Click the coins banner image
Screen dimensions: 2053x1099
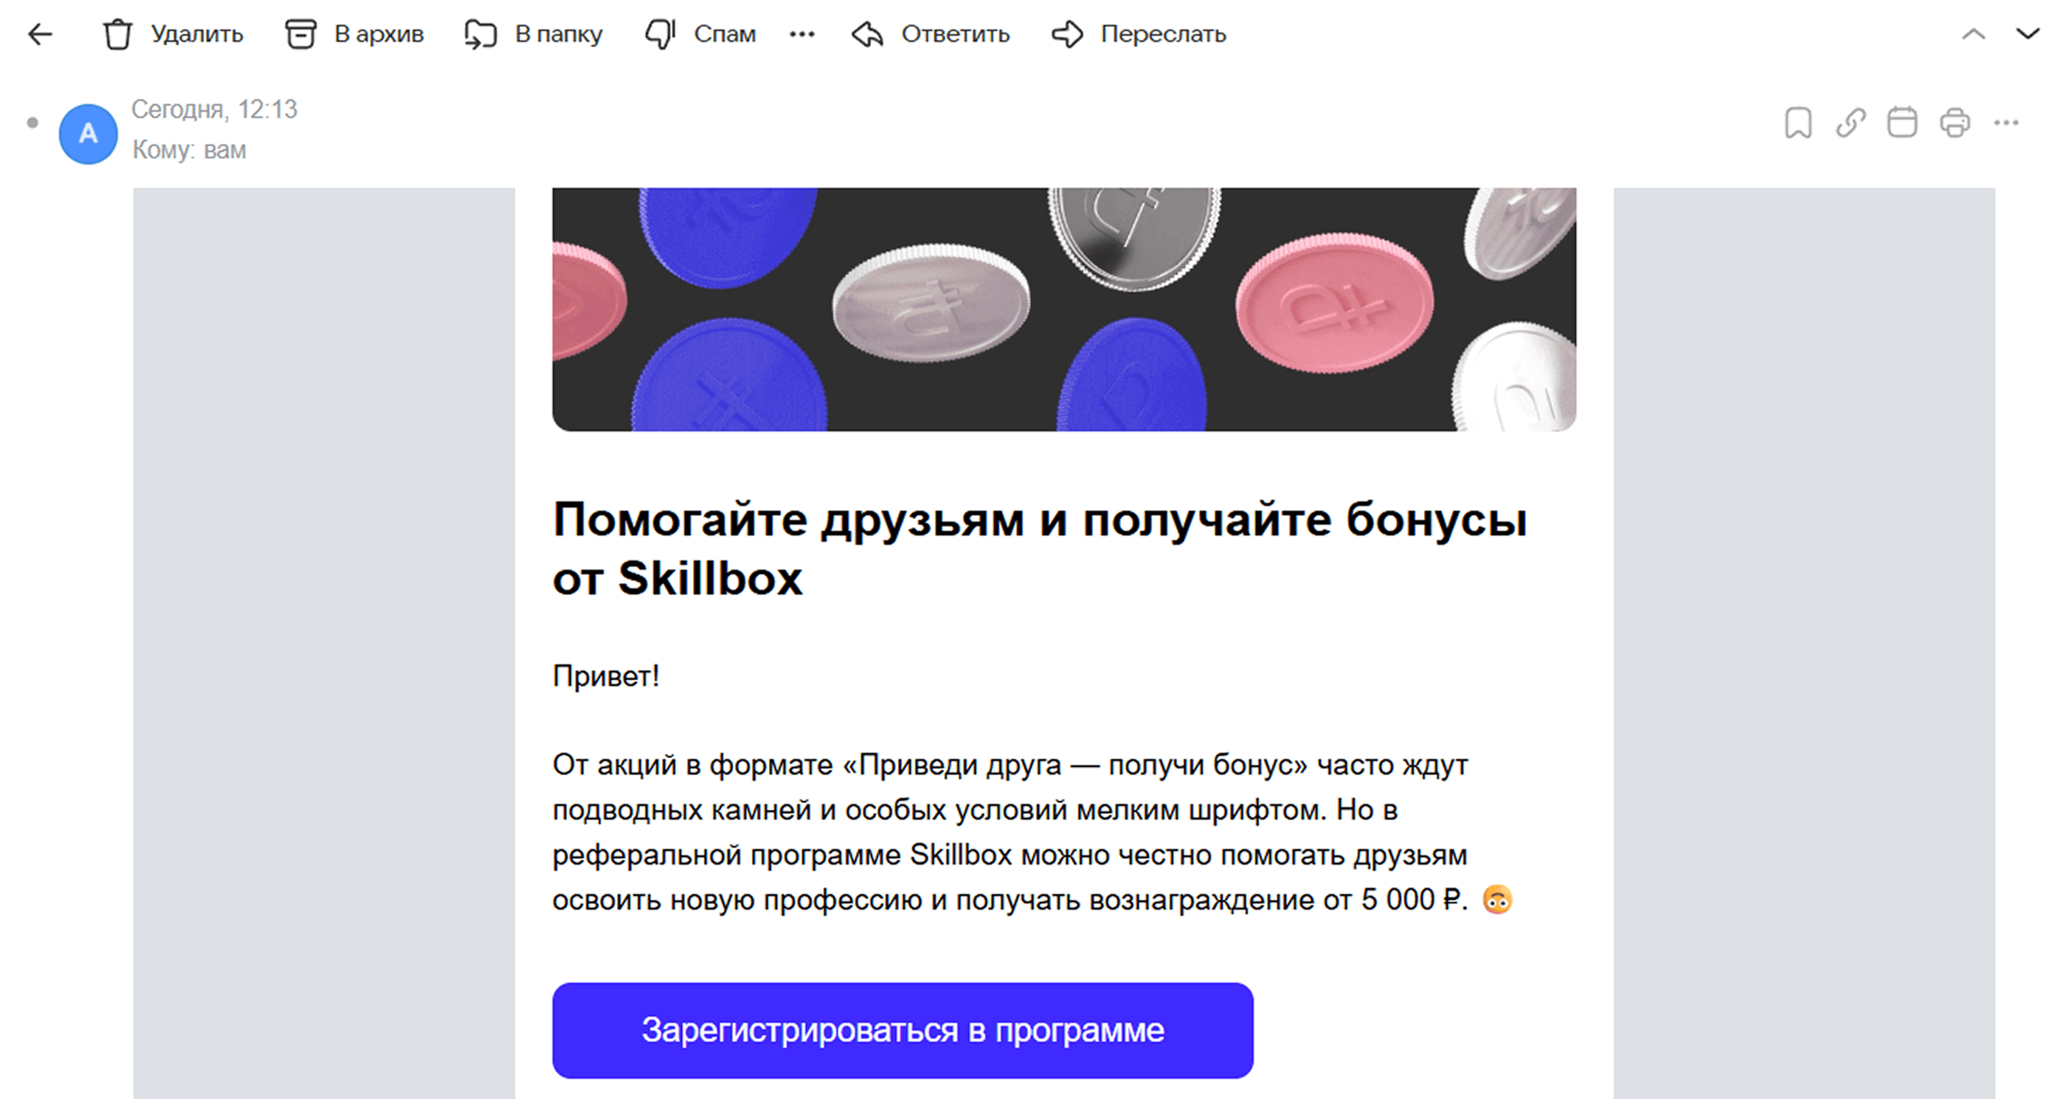point(1064,309)
